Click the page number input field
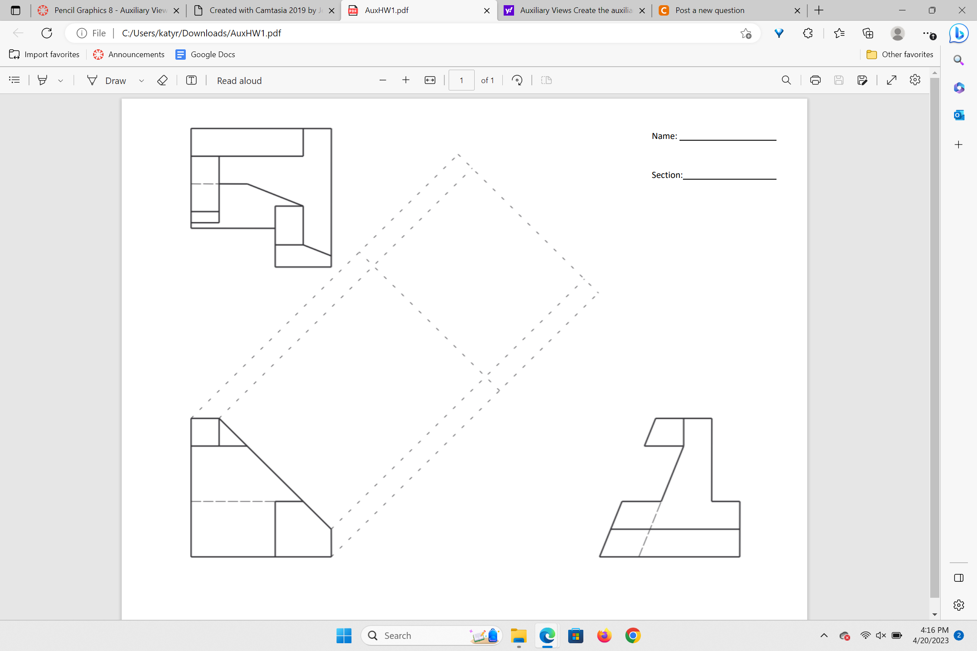The width and height of the screenshot is (977, 651). tap(461, 81)
